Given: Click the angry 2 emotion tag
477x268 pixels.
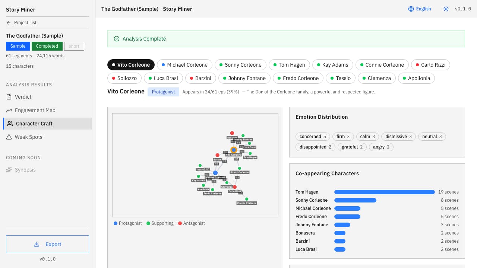Looking at the screenshot, I should click(381, 147).
